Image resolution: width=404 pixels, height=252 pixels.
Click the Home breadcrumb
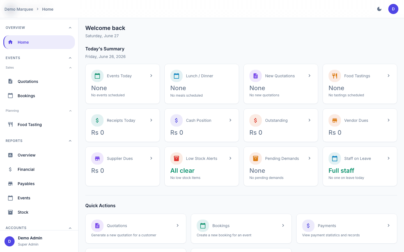(x=48, y=9)
